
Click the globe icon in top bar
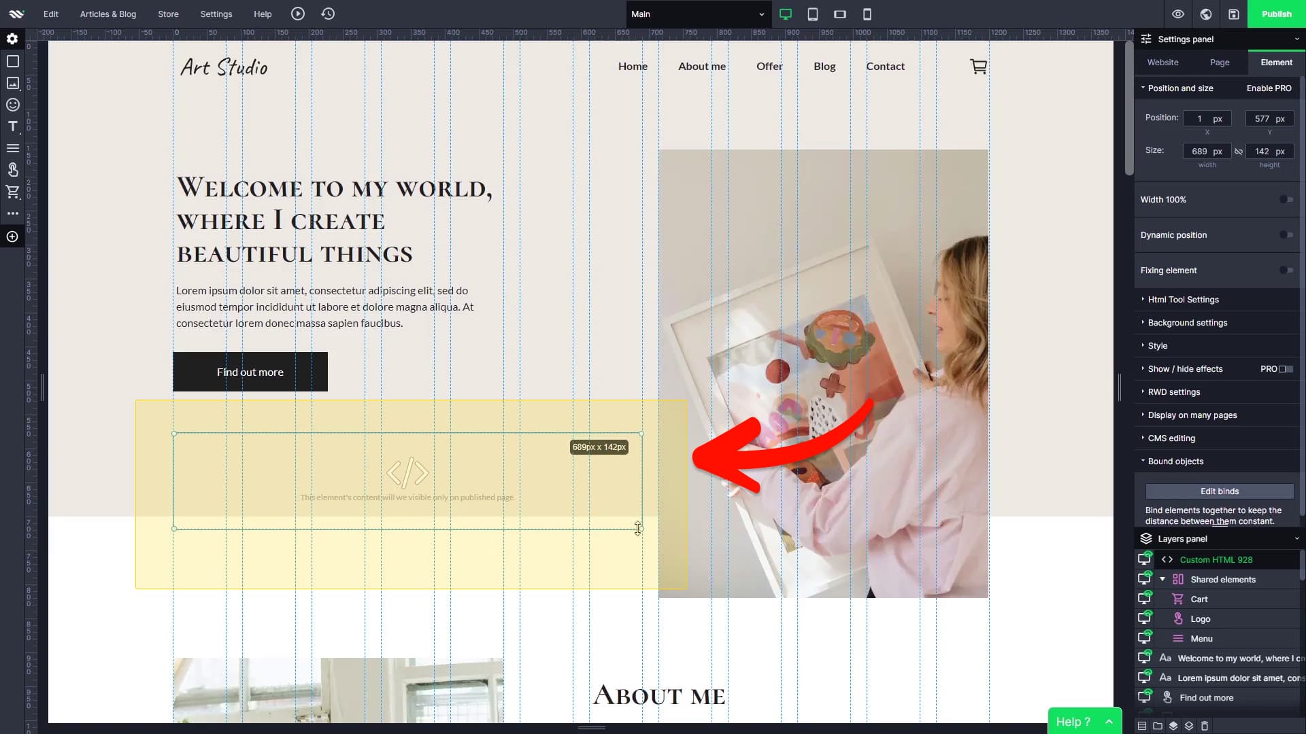click(x=1206, y=14)
